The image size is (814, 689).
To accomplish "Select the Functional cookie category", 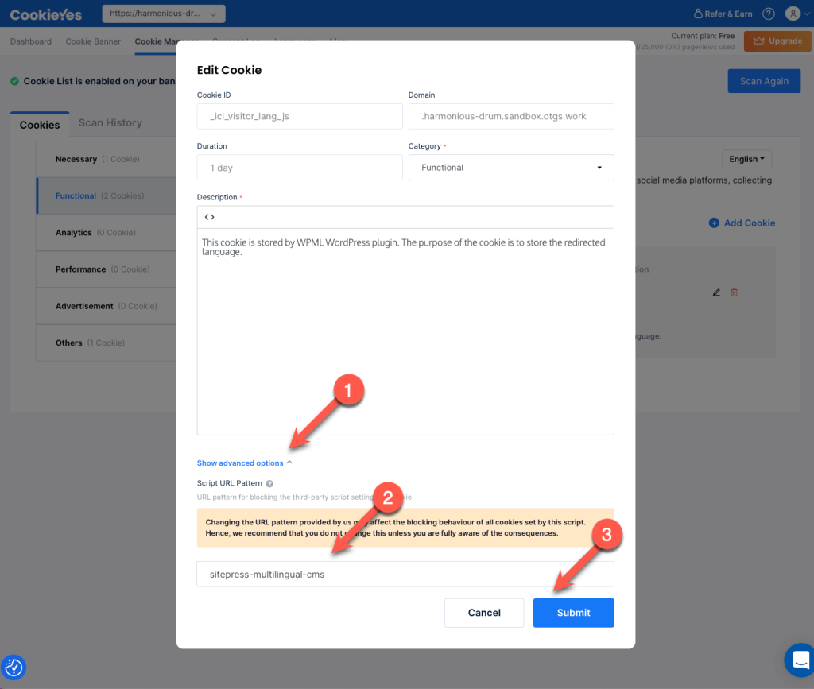I will [106, 196].
